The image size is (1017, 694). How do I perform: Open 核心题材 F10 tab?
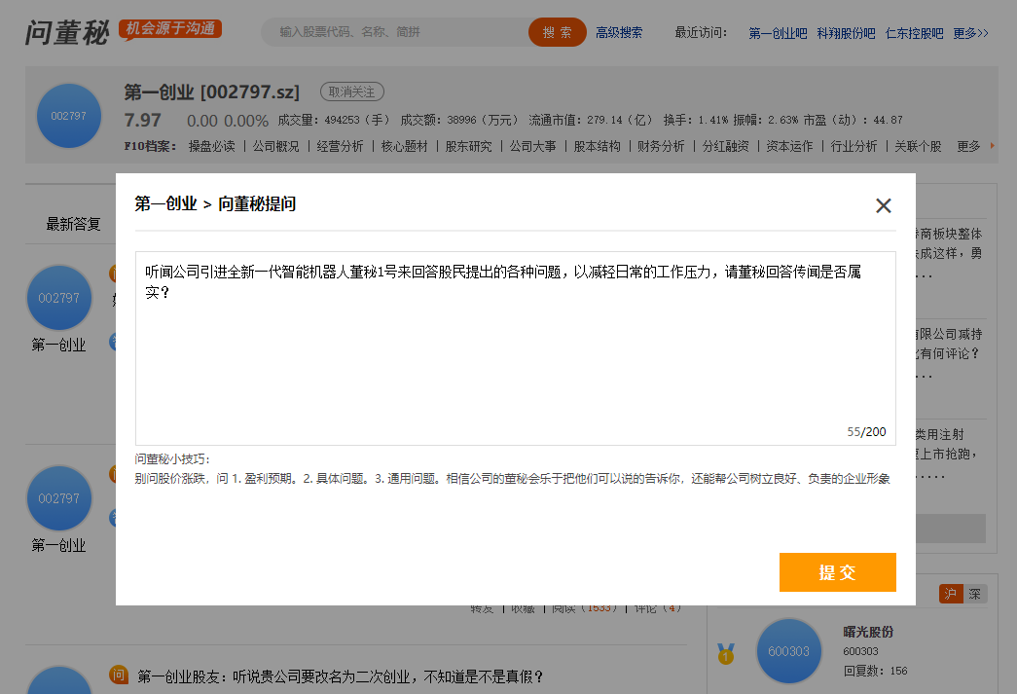(x=404, y=147)
